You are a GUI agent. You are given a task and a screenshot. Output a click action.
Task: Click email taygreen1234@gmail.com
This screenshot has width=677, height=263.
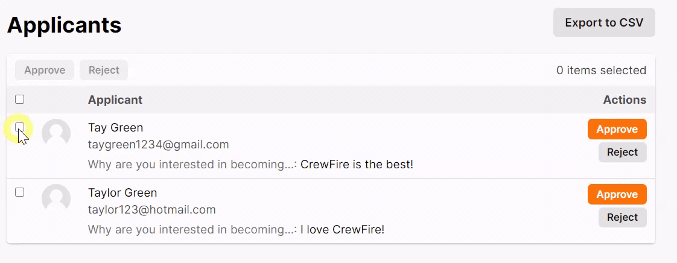159,145
